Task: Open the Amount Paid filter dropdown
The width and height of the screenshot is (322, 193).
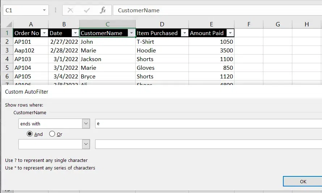Action: tap(230, 33)
